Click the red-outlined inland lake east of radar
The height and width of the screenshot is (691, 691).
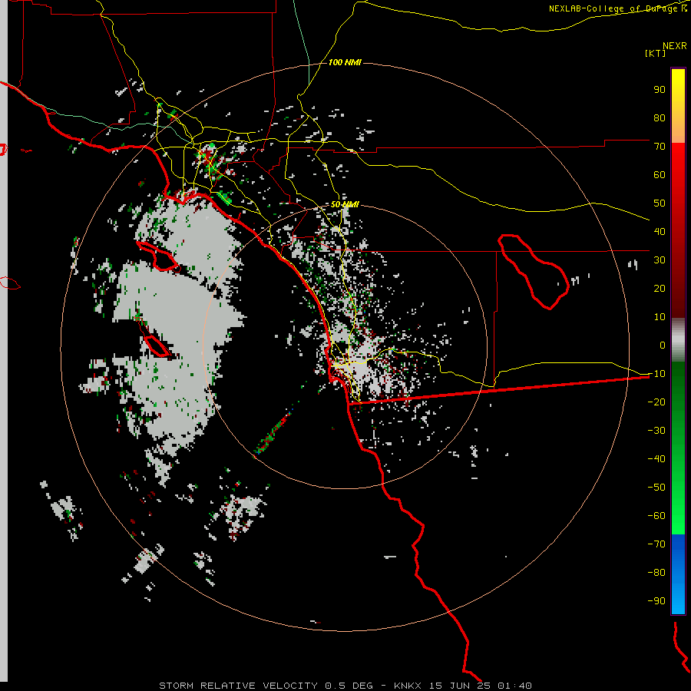(534, 272)
